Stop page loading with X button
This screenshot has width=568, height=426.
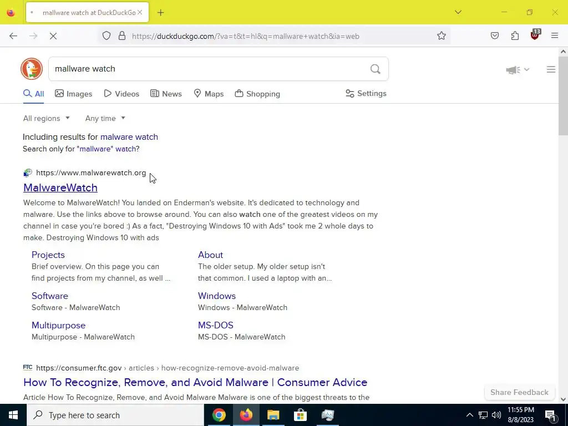coord(53,36)
